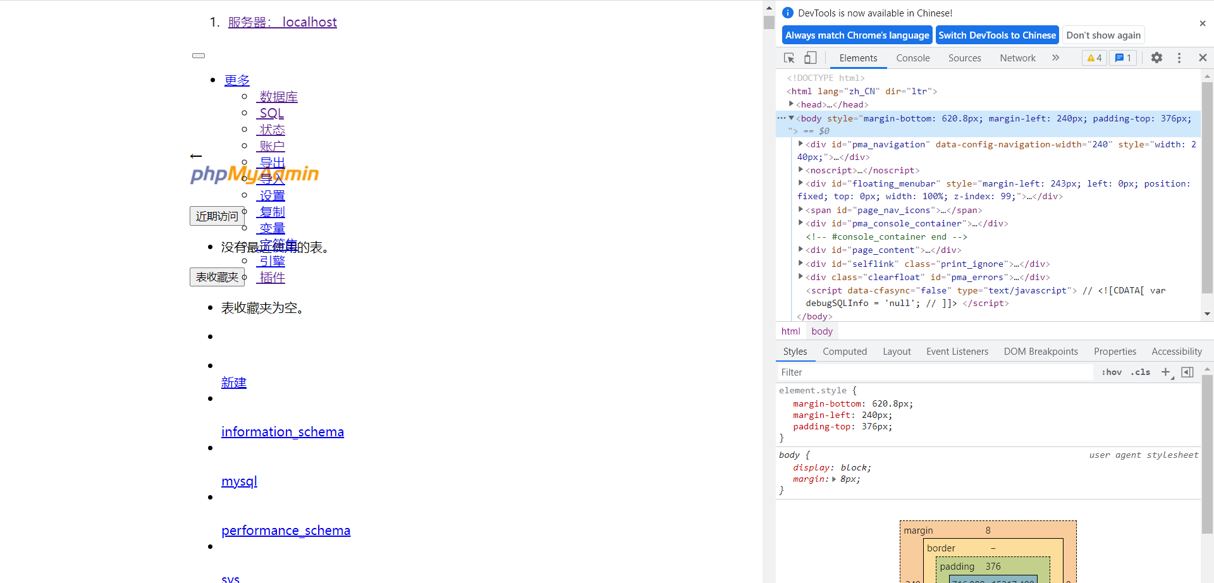1214x583 pixels.
Task: Switch to the Console tab
Action: pos(913,58)
